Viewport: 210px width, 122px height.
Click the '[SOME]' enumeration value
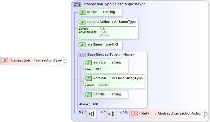[x=104, y=35]
